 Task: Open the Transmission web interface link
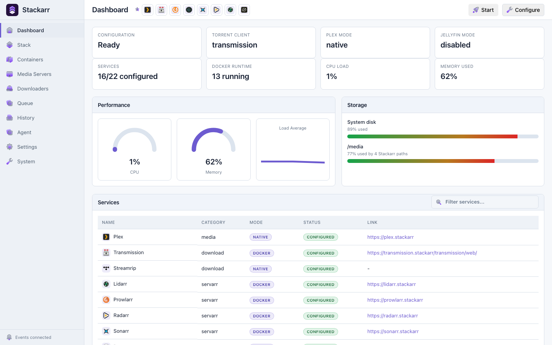pyautogui.click(x=422, y=253)
